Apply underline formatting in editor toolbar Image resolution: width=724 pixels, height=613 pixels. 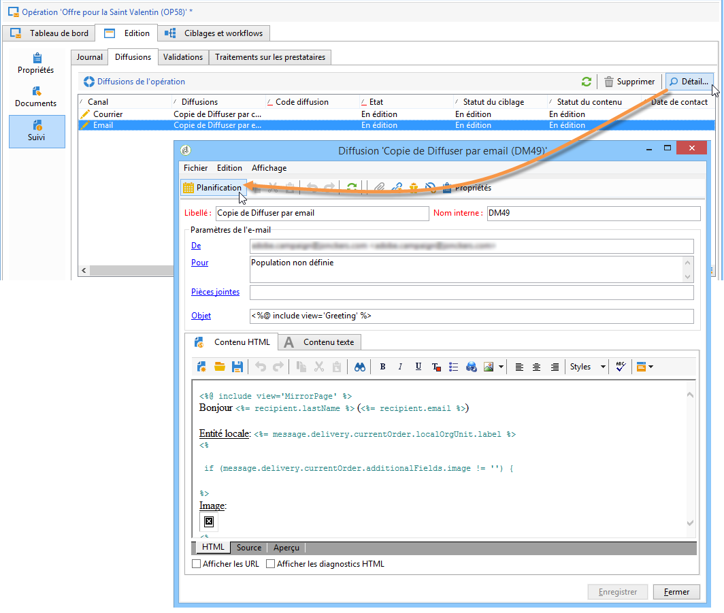pos(418,367)
